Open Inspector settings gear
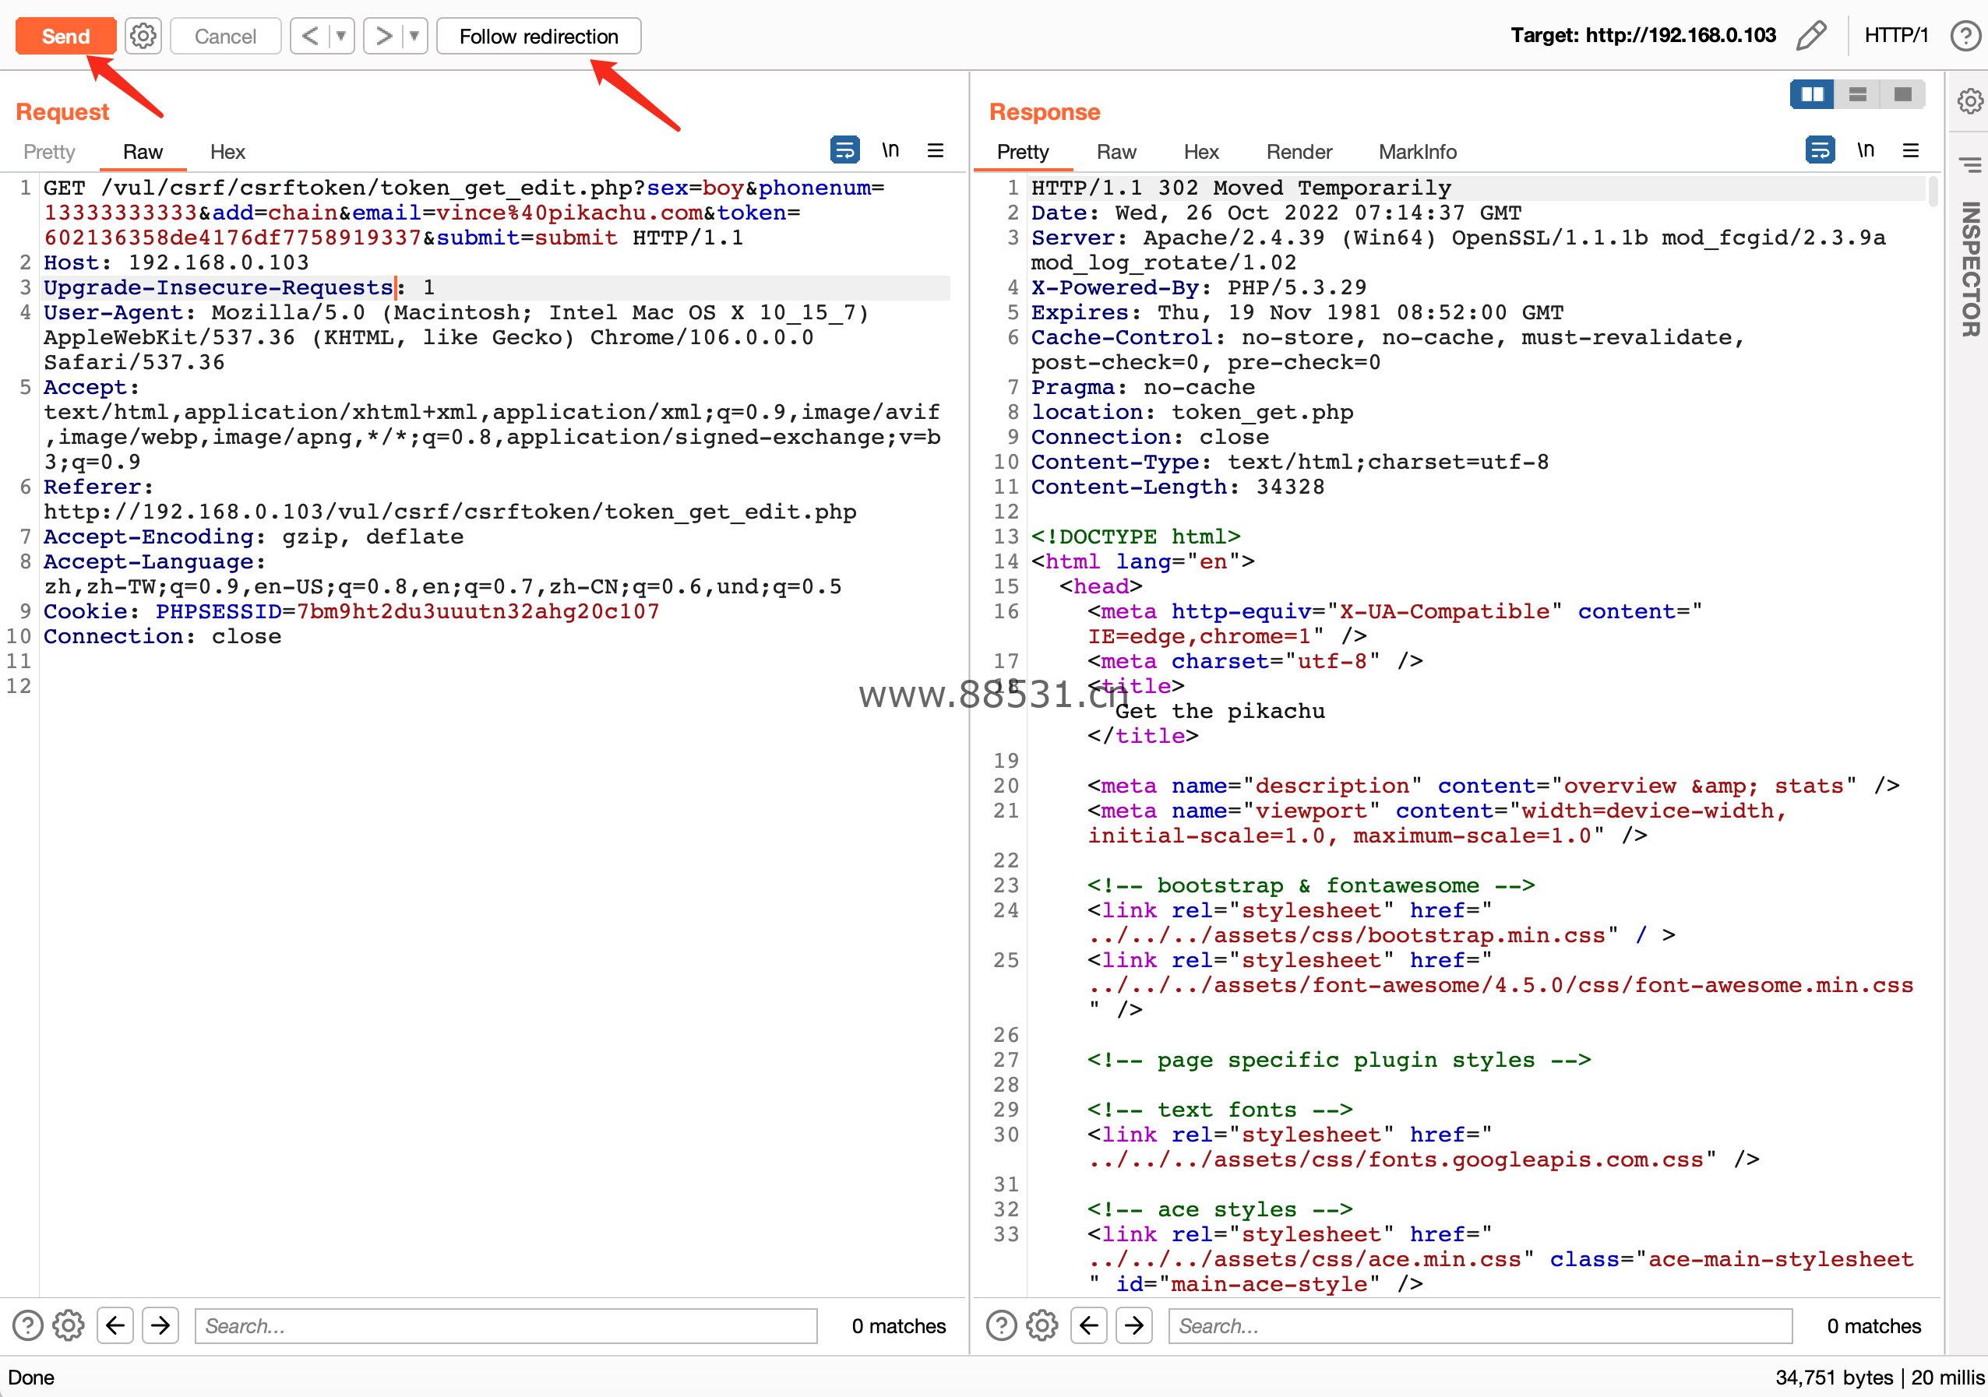Viewport: 1988px width, 1397px height. click(1970, 101)
